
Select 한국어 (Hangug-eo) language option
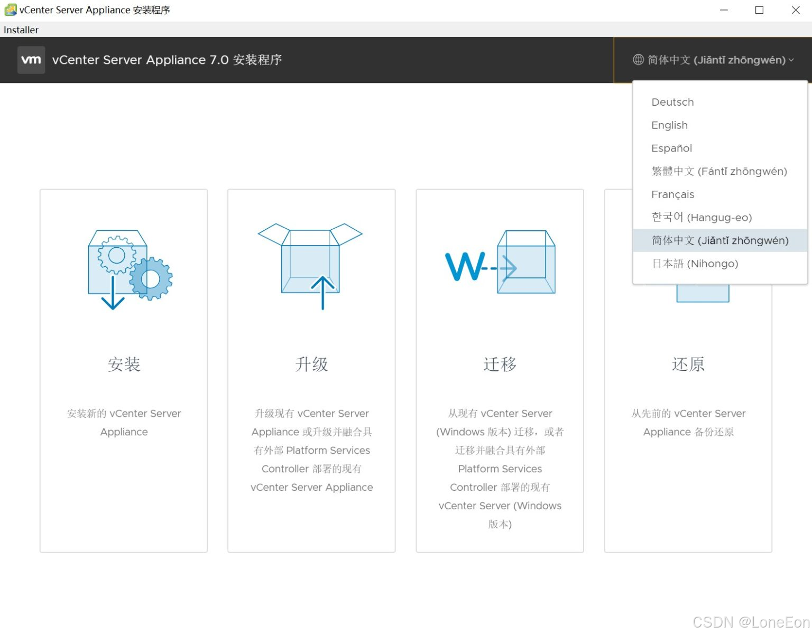click(702, 217)
